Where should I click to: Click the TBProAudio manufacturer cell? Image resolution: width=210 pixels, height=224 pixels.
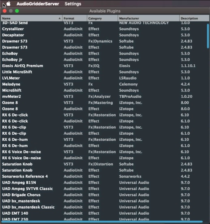pos(130,96)
